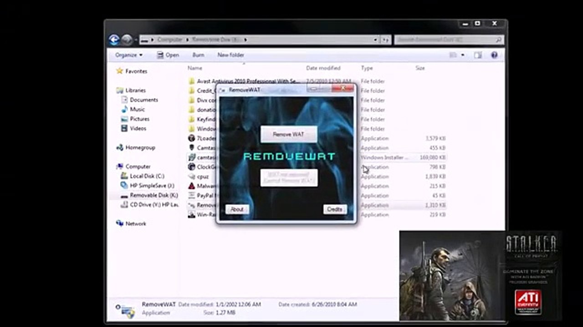Click the Remove WAT button
583x327 pixels.
[x=289, y=134]
